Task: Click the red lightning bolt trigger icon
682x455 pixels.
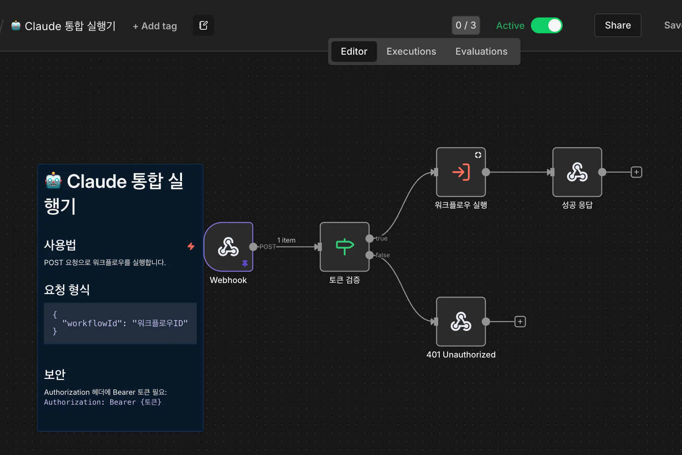Action: click(x=191, y=246)
